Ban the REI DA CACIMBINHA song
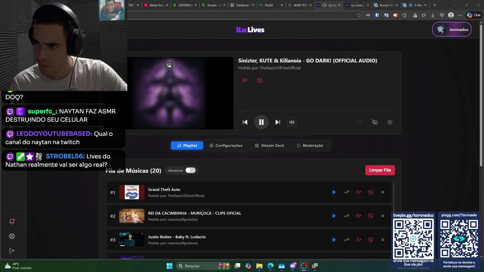Screen dimensions: 484x272 point(370,216)
